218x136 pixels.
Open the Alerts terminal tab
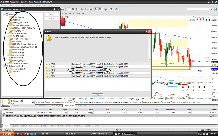tap(45, 126)
